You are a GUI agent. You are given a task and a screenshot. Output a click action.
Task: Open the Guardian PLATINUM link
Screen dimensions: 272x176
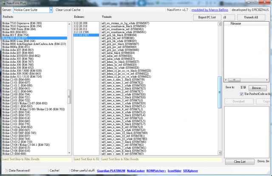click(110, 170)
